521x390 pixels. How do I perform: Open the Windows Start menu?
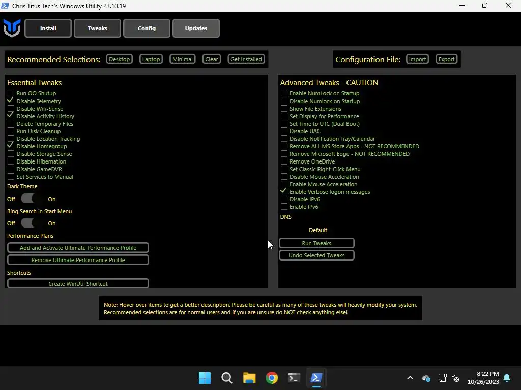point(205,378)
